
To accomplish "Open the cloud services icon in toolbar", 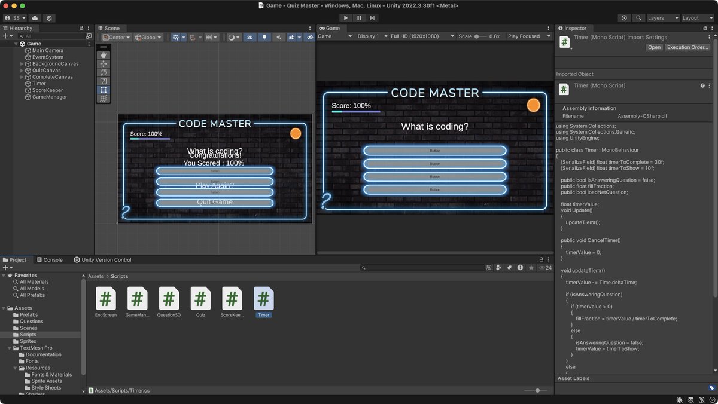I will point(35,18).
